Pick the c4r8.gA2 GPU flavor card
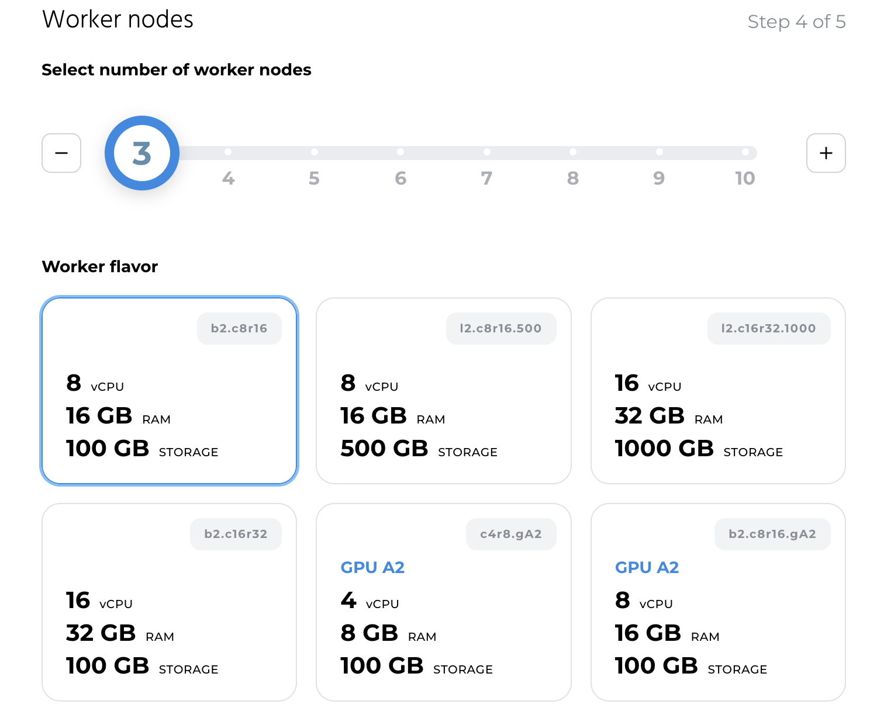Screen dimensions: 870x715 (443, 602)
